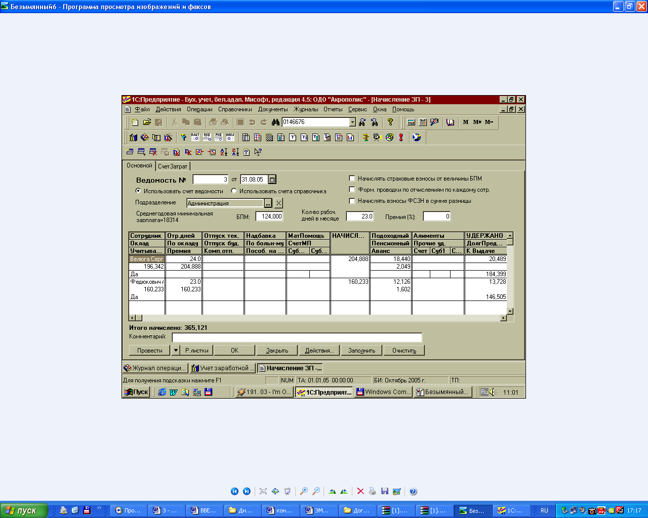Click the binoculars find icon in 1C
This screenshot has width=648, height=518.
click(x=275, y=122)
